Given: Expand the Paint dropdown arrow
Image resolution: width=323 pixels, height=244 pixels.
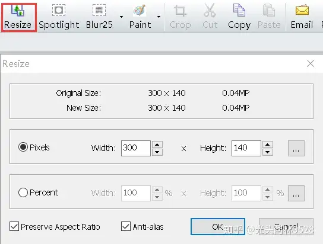Looking at the screenshot, I should (x=159, y=17).
